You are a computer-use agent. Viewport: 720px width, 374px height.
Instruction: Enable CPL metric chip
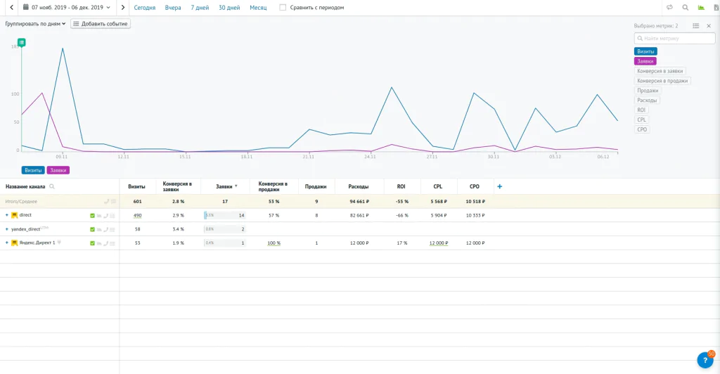click(x=641, y=120)
